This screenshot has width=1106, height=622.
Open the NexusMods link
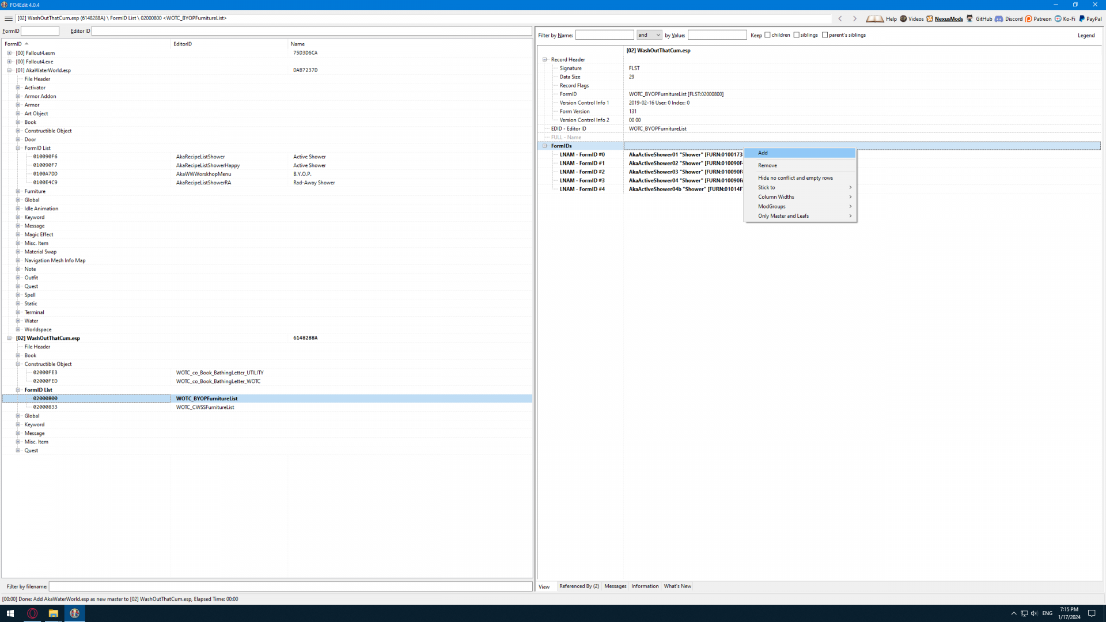[948, 18]
